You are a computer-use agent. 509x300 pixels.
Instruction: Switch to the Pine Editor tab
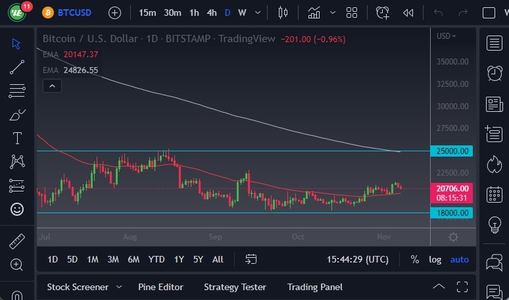pos(160,287)
